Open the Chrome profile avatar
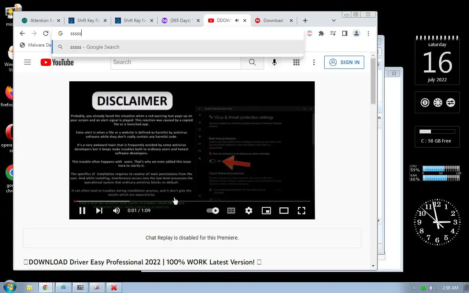This screenshot has height=293, width=469. [356, 33]
